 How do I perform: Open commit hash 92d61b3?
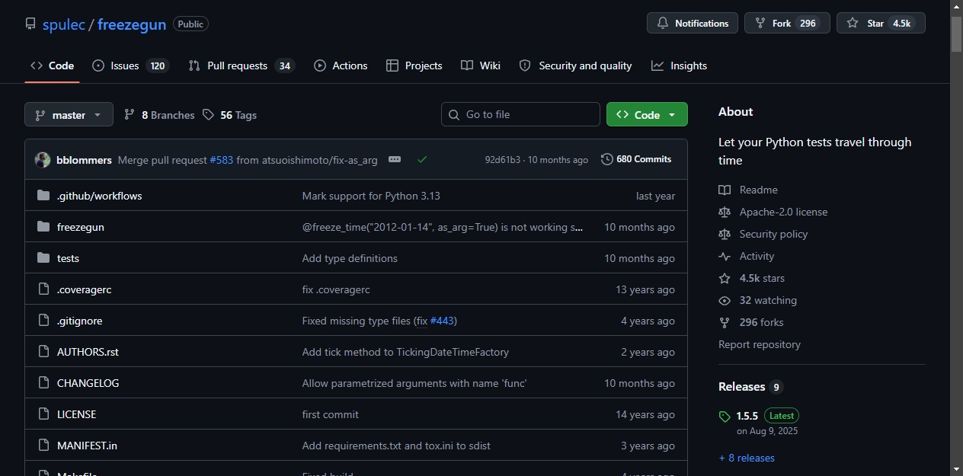tap(503, 160)
